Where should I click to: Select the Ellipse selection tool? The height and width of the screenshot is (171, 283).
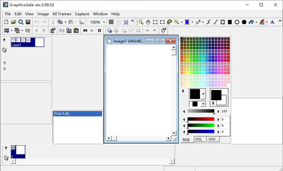(162, 22)
